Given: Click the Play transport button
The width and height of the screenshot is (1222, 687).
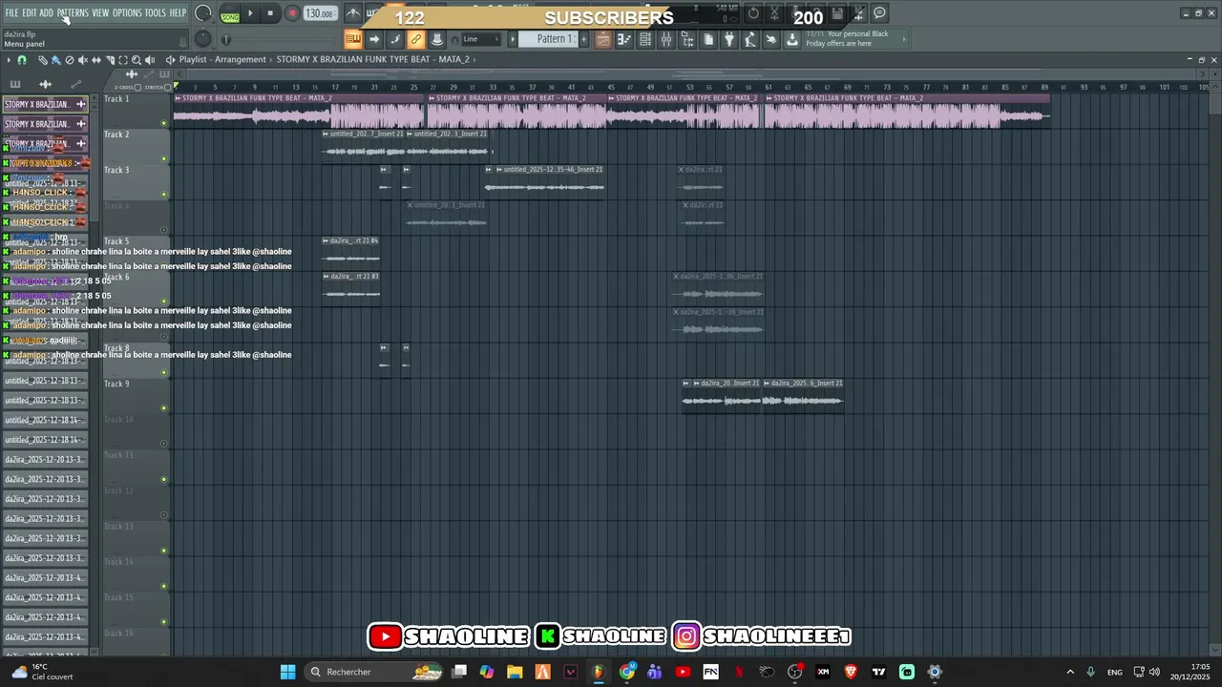Looking at the screenshot, I should 250,13.
